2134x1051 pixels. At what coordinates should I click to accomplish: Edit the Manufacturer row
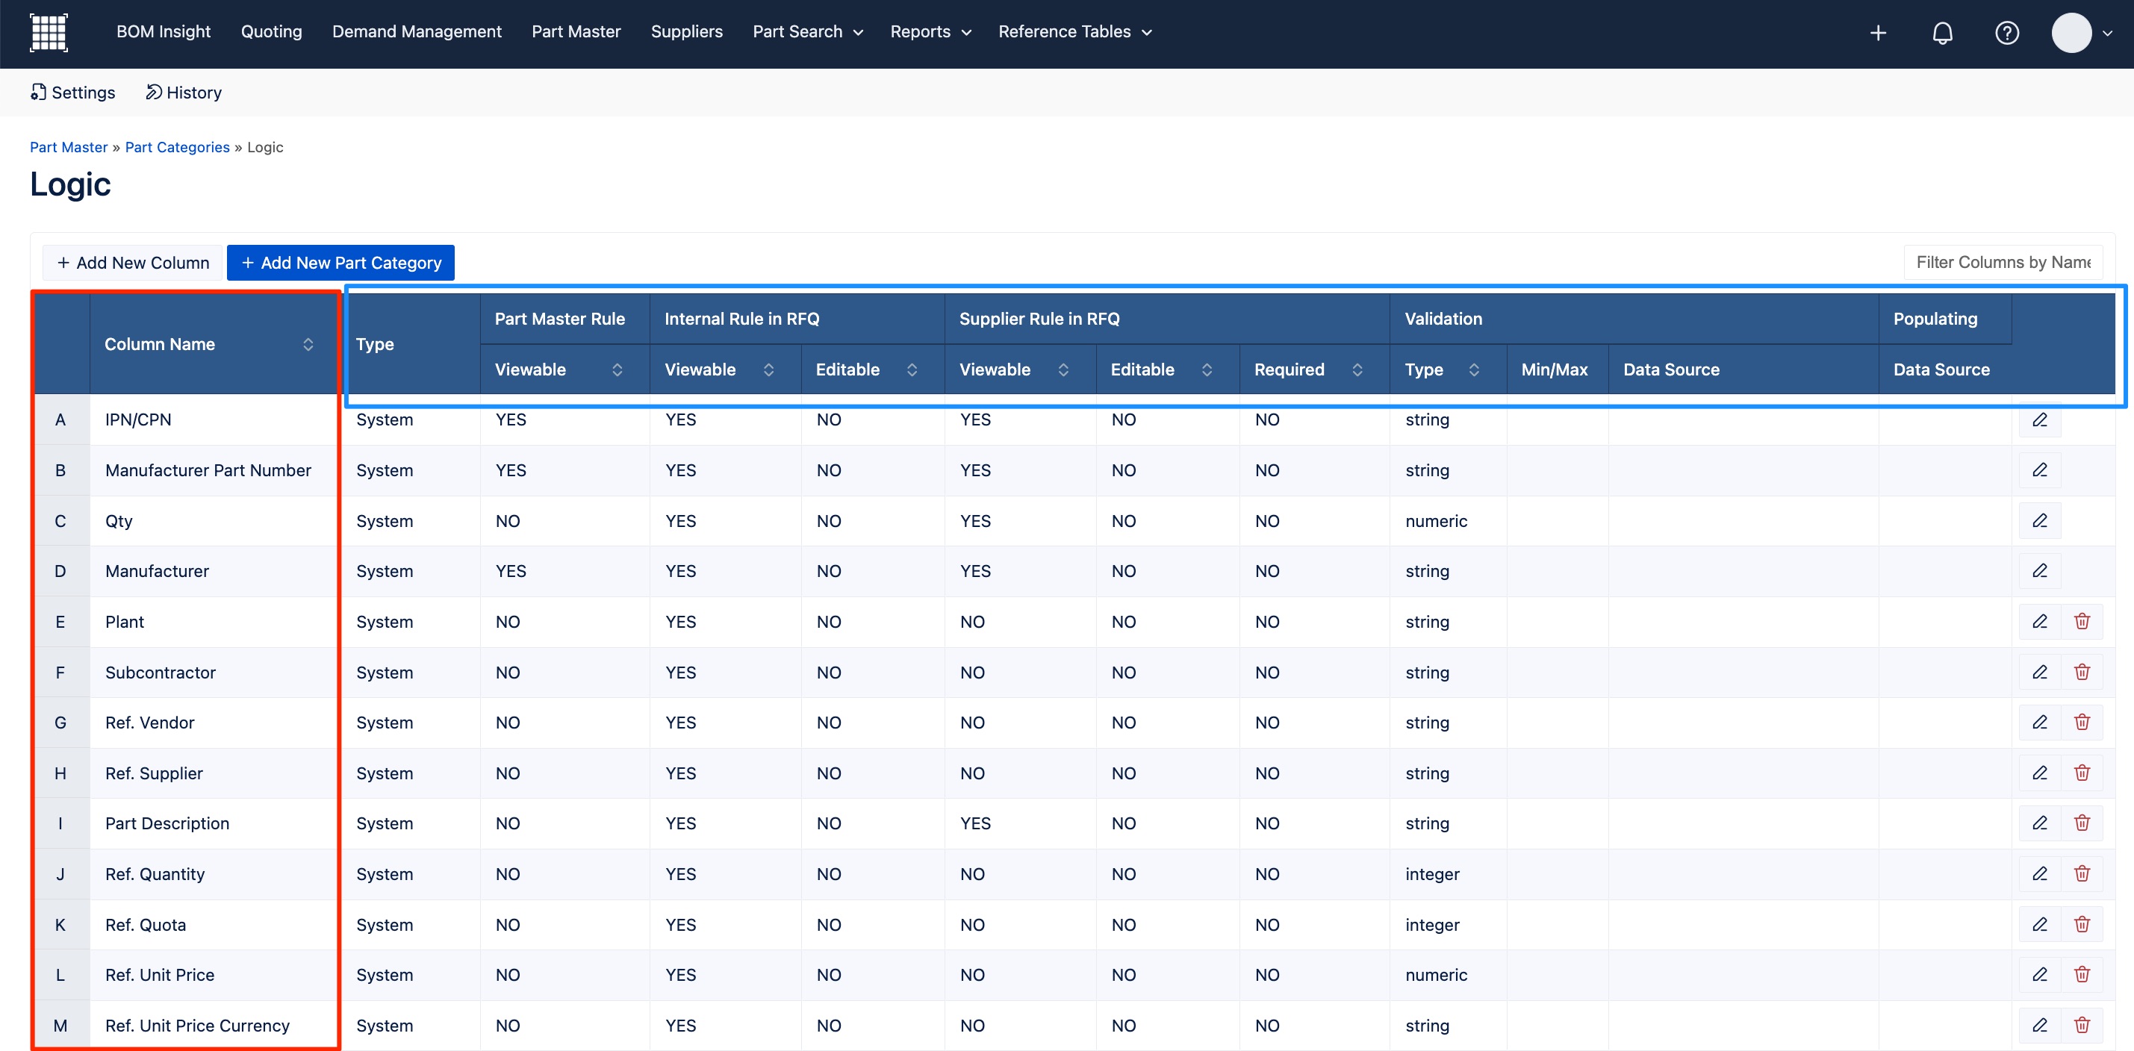[x=2040, y=570]
